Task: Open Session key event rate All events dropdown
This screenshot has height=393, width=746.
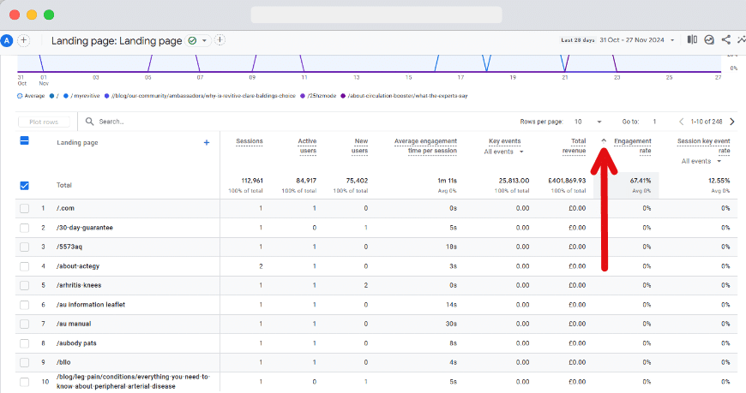Action: [x=701, y=161]
